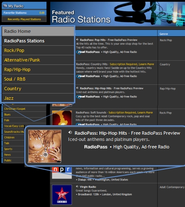Open the RadioPass: Country Hits station title
Image resolution: width=185 pixels, height=207 pixels.
pos(92,64)
